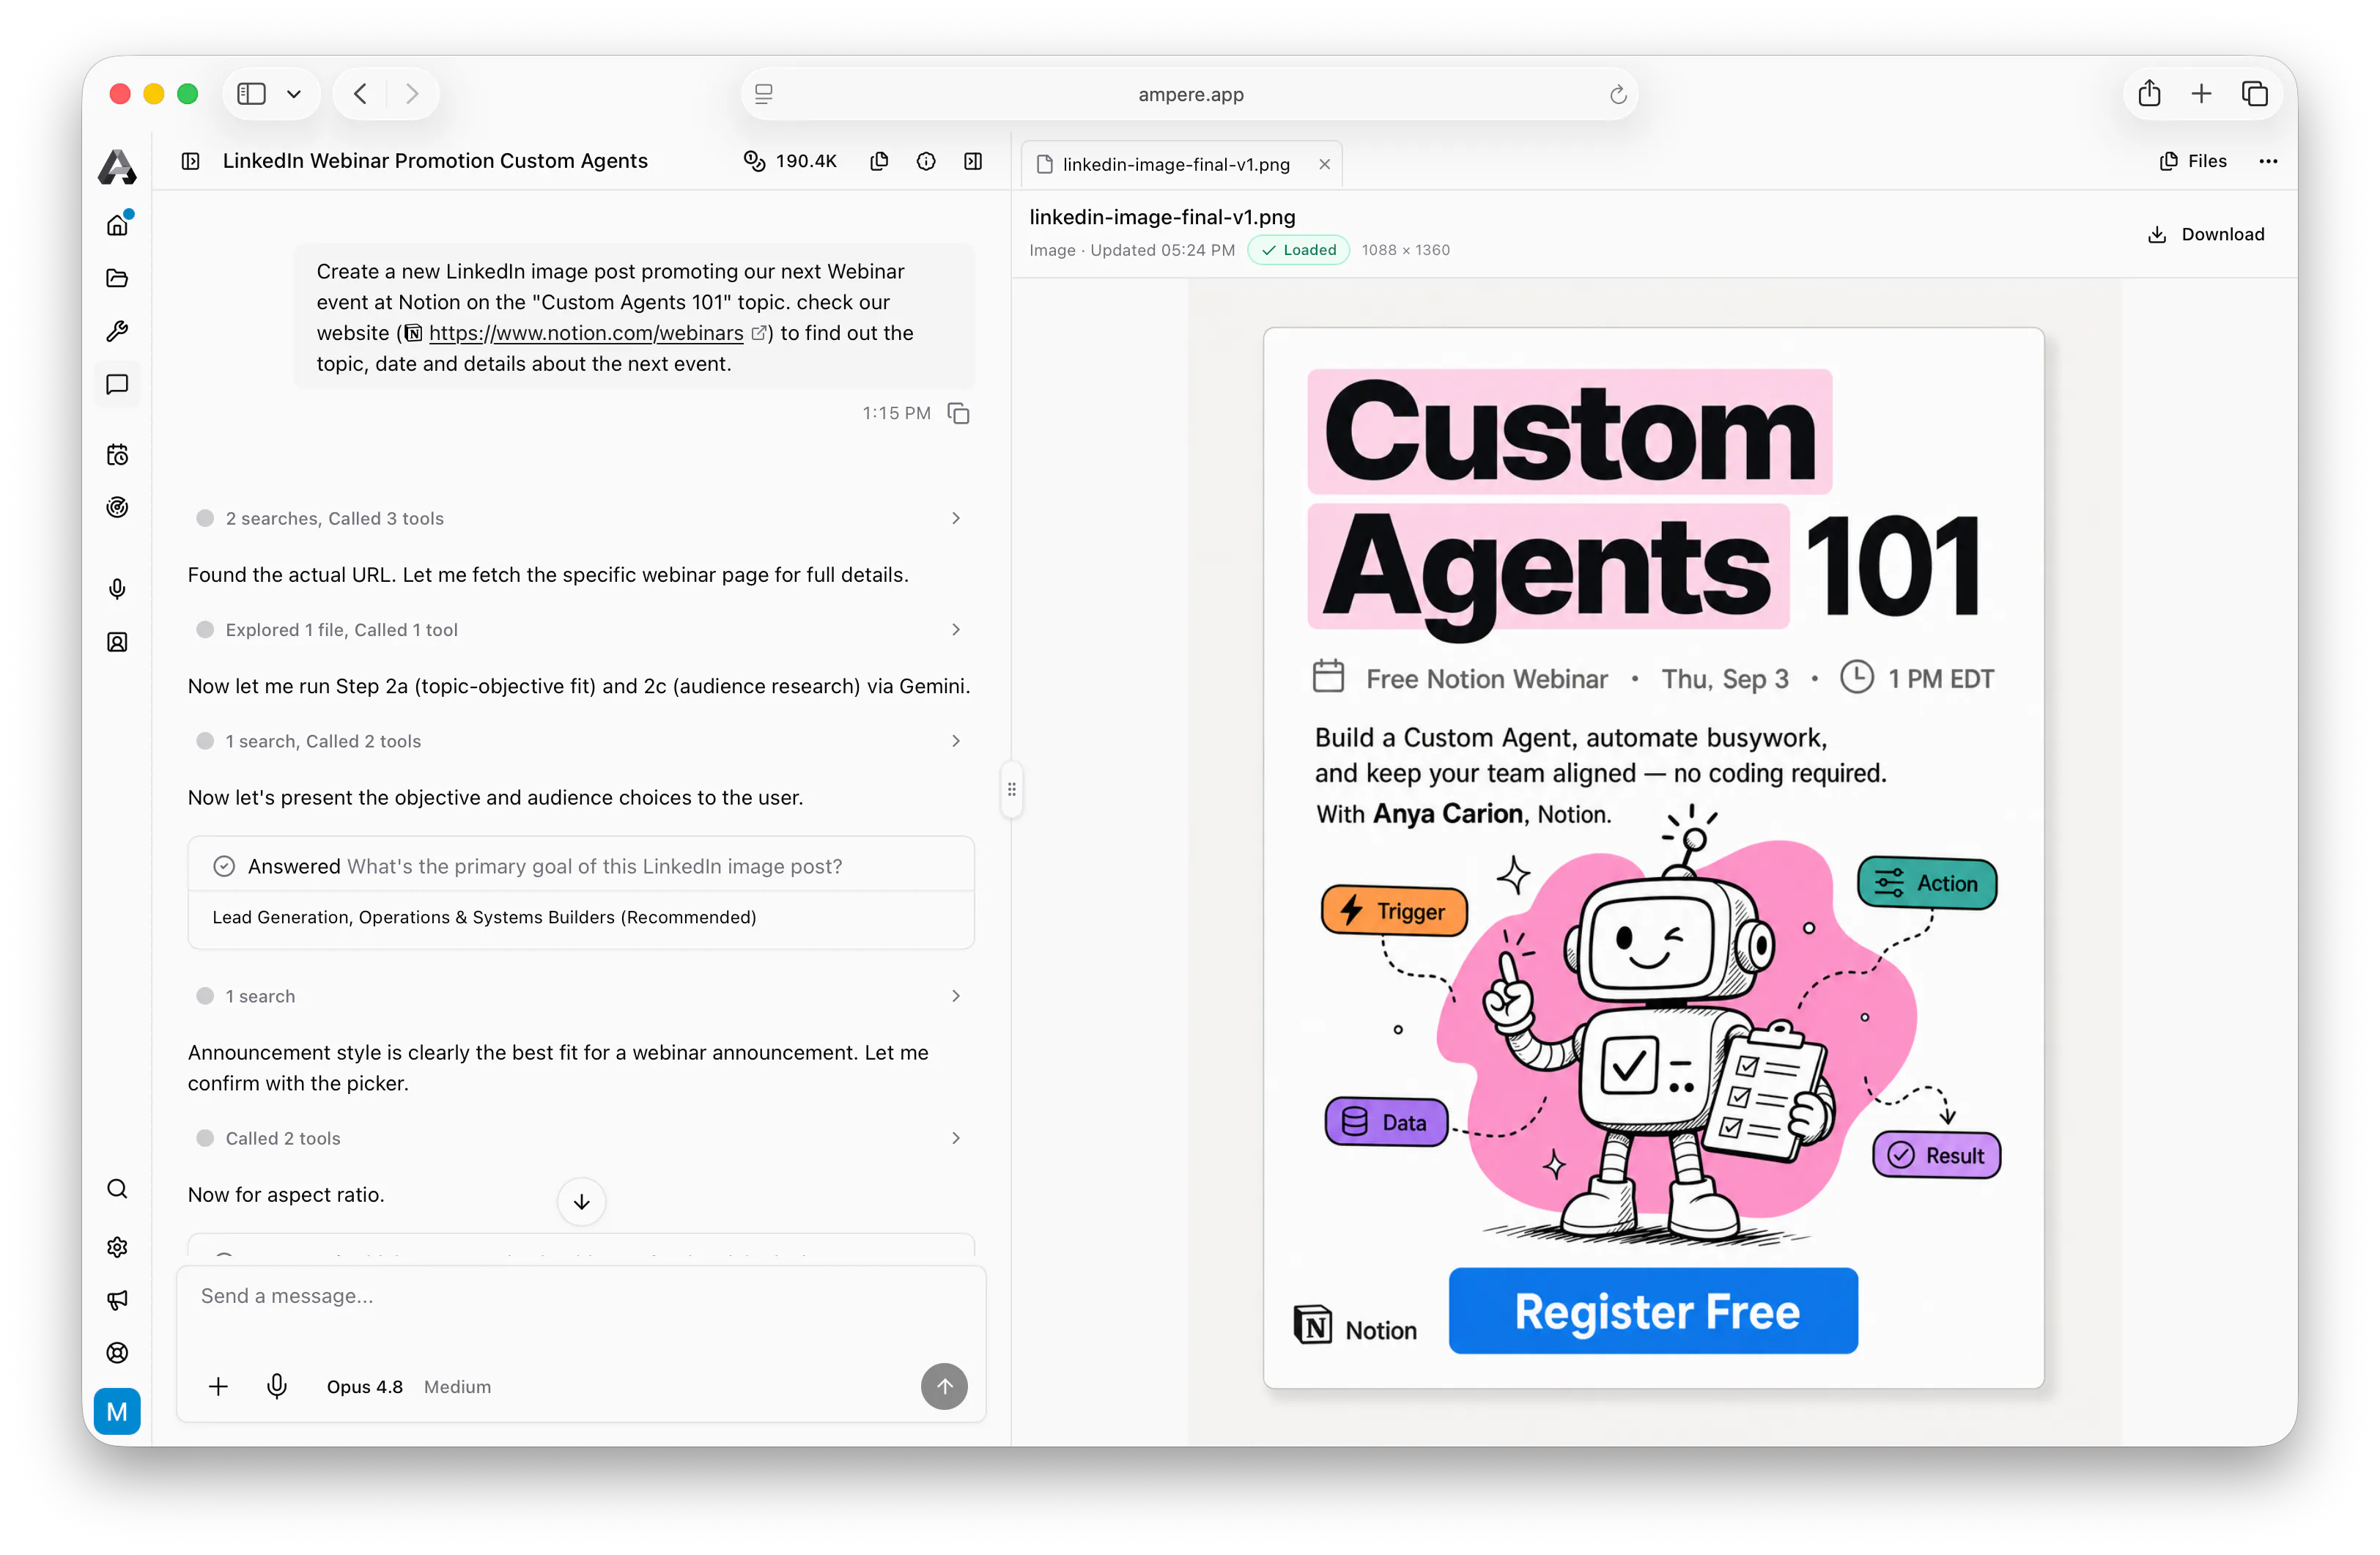2380x1555 pixels.
Task: Click the 190.4K token usage indicator
Action: [790, 161]
